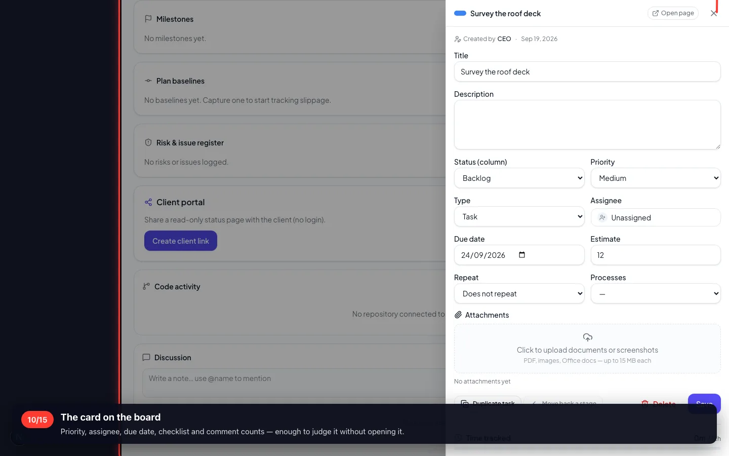Click the Risk & issue register shield icon
Screen dimensions: 729x456
tap(148, 142)
